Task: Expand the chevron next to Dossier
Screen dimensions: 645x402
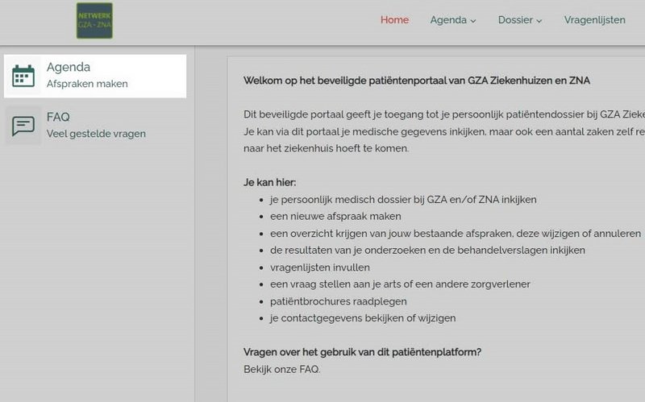Action: 539,21
